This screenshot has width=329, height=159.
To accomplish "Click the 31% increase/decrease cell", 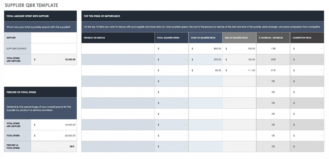I will click(x=273, y=70).
